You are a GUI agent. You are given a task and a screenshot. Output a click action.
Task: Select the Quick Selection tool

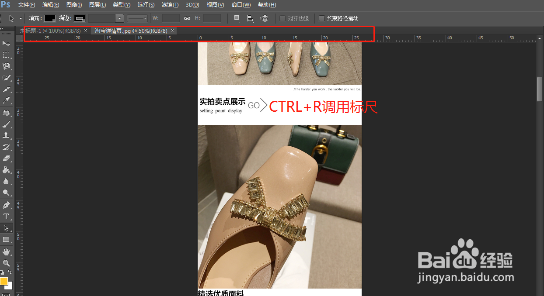6,78
